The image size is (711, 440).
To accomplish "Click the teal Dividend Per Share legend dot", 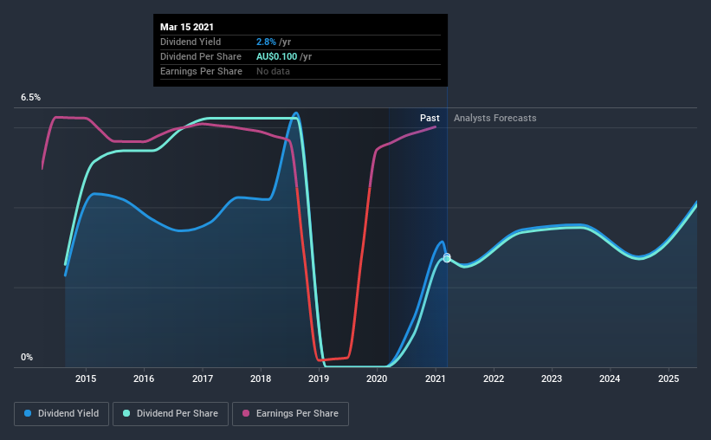I will 126,413.
